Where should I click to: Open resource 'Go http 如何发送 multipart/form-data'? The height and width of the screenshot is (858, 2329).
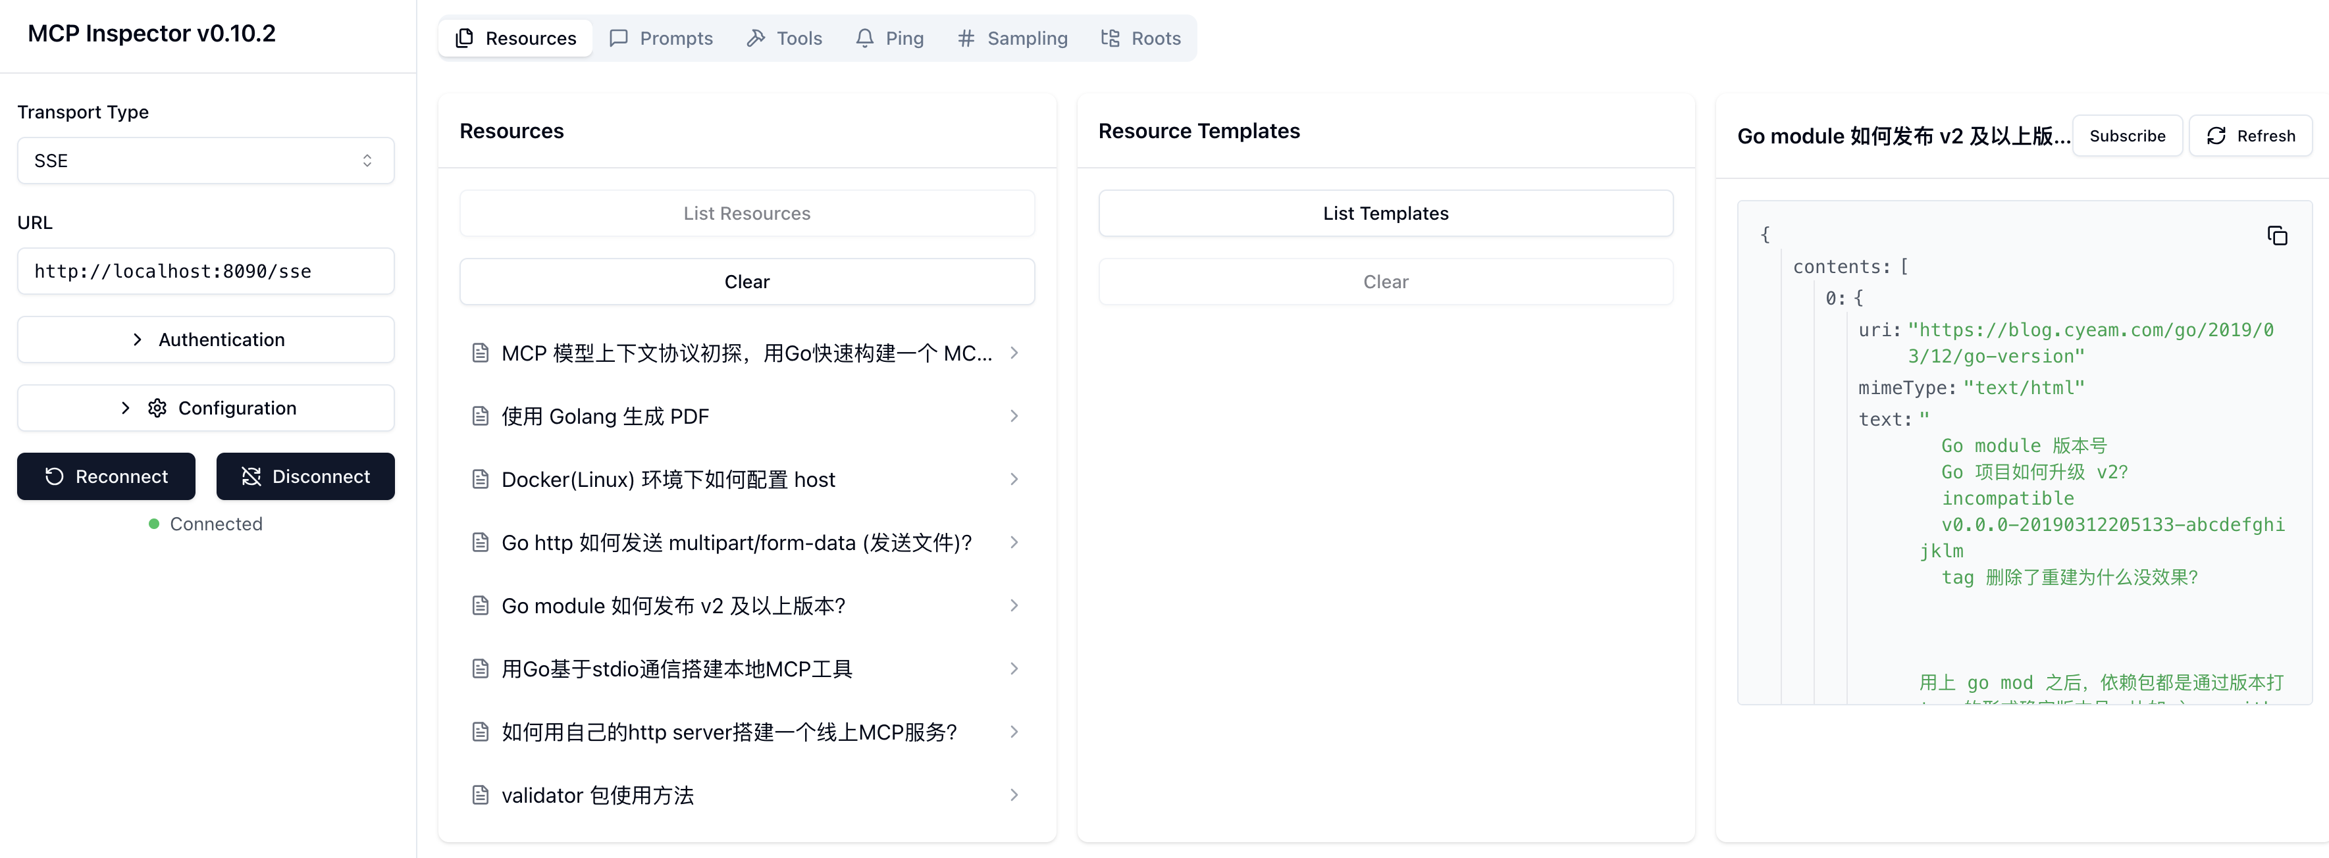pyautogui.click(x=746, y=542)
